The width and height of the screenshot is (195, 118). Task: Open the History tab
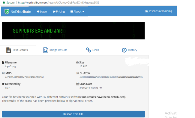[130, 50]
